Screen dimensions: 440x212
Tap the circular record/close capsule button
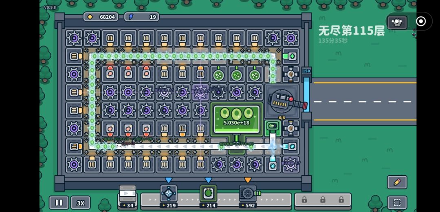point(420,21)
